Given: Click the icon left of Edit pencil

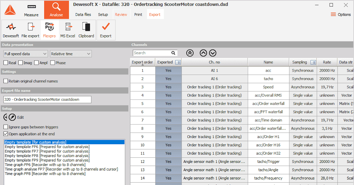Looking at the screenshot, I should (6, 117).
